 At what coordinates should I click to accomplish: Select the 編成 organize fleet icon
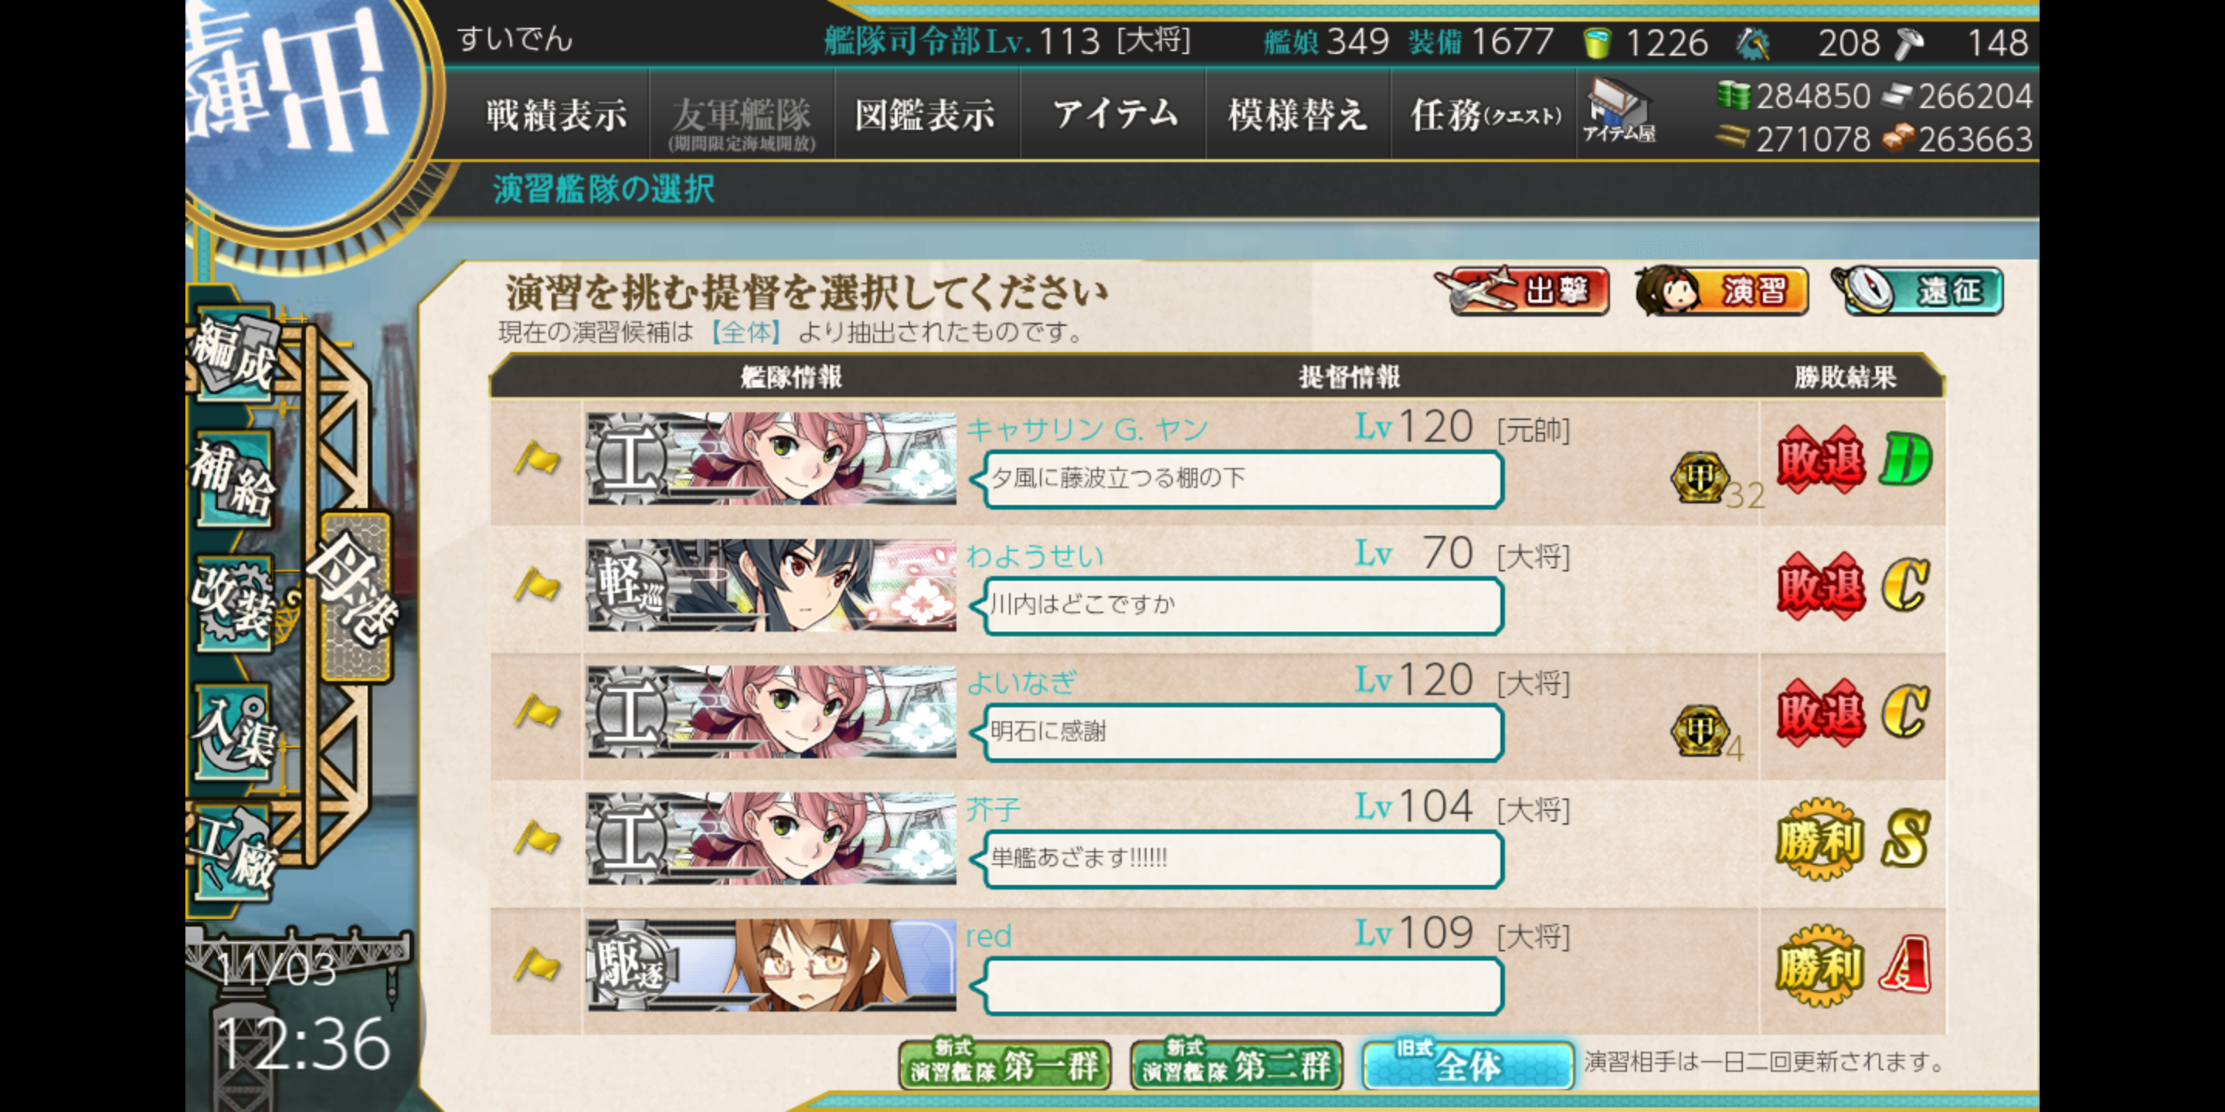[233, 352]
